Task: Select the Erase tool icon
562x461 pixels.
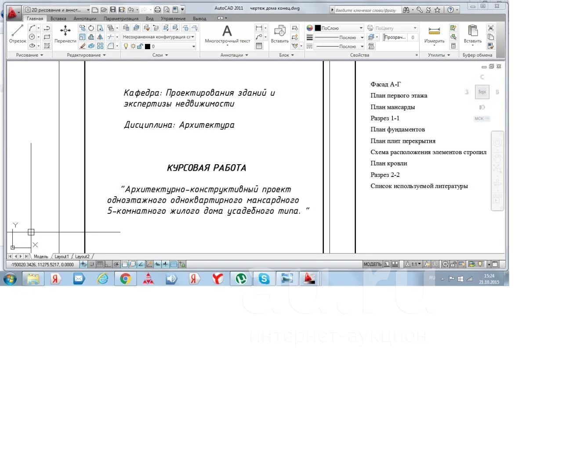Action: (x=82, y=46)
